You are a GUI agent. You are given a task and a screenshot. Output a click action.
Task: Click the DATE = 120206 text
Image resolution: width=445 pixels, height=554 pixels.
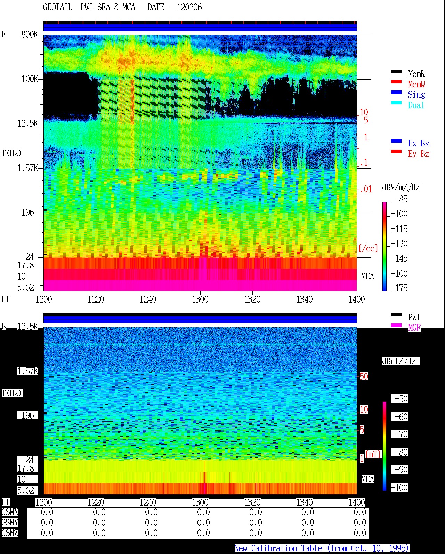coord(175,7)
